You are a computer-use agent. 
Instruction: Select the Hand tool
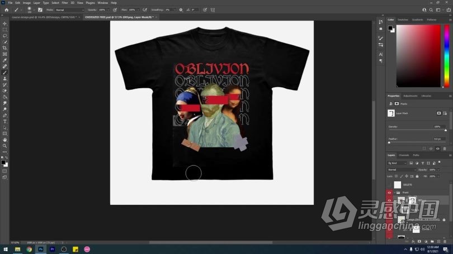(x=4, y=140)
